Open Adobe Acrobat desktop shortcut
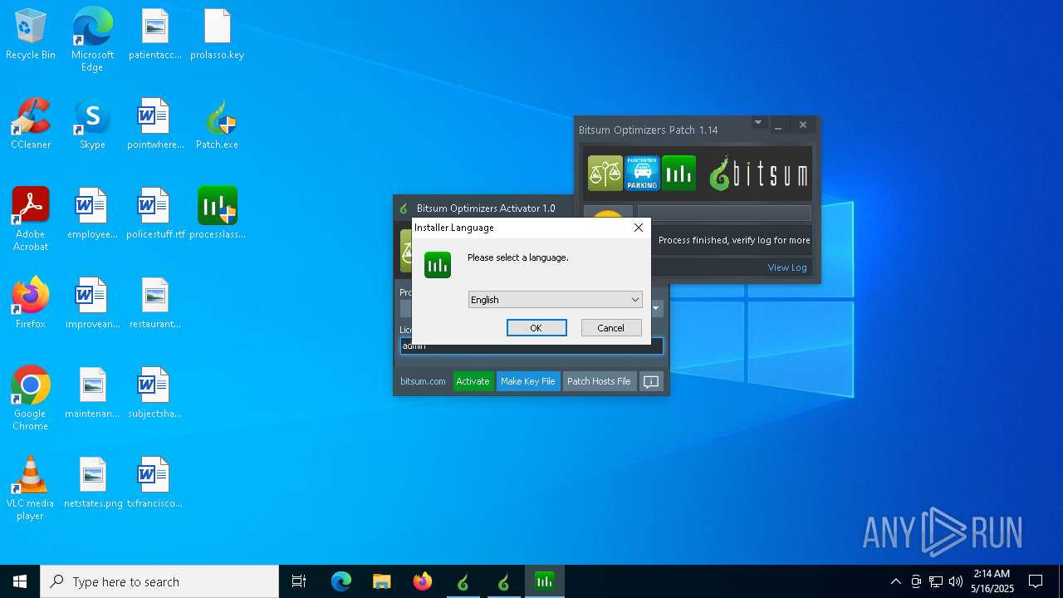The image size is (1063, 598). point(31,218)
